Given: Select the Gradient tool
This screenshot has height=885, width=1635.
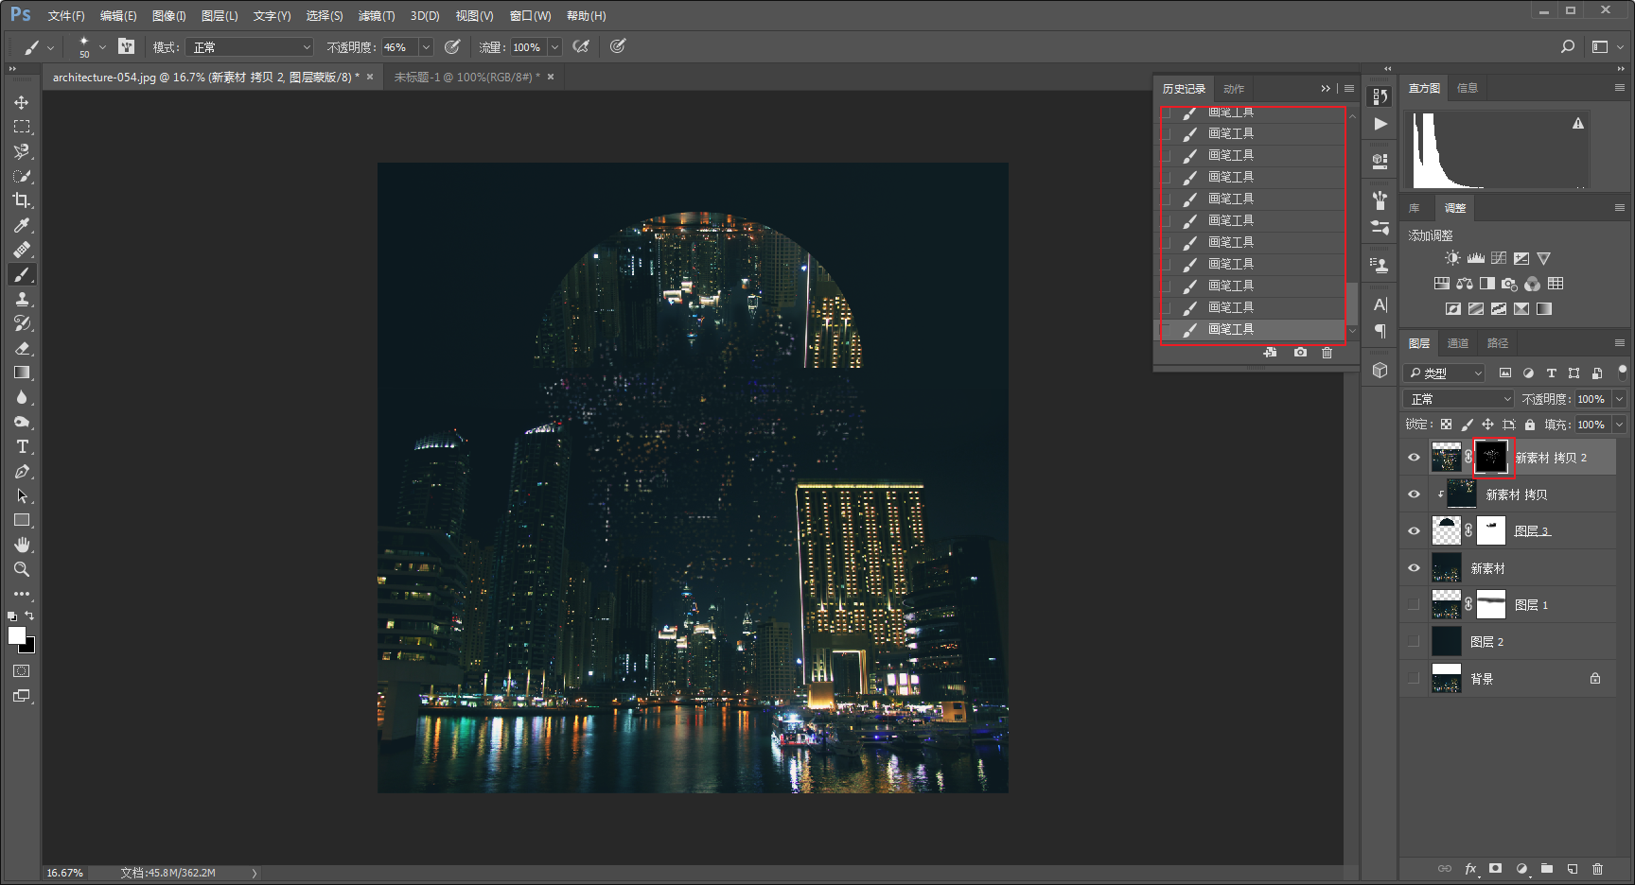Looking at the screenshot, I should (x=22, y=373).
